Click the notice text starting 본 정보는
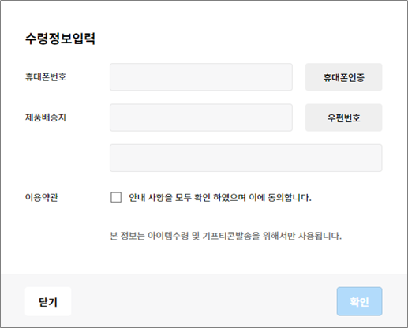 click(226, 236)
